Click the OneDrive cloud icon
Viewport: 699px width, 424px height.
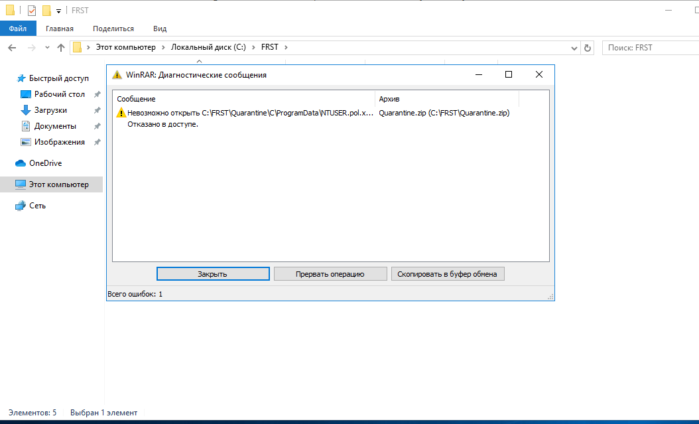pyautogui.click(x=21, y=163)
